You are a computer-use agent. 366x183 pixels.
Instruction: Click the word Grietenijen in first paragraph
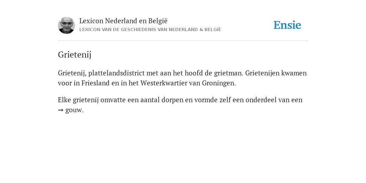point(262,73)
